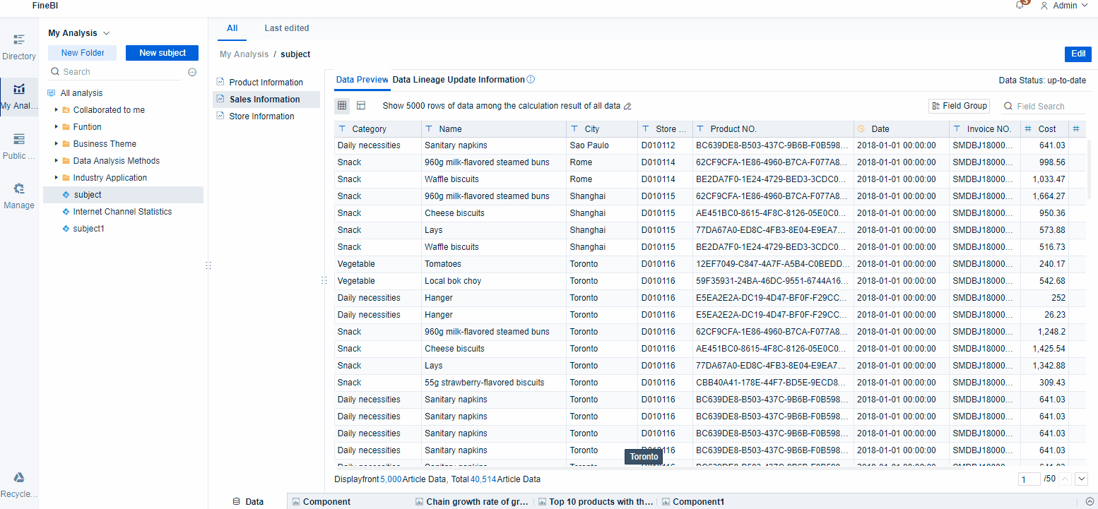This screenshot has width=1098, height=509.
Task: Click the date icon on the Date column
Action: (861, 128)
